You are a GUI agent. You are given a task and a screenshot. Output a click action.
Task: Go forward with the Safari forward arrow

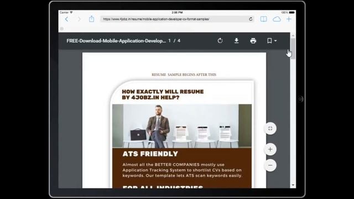(79, 19)
